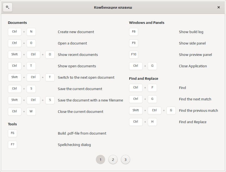Image resolution: width=226 pixels, height=172 pixels.
Task: Click the "Documents" section heading
Action: (x=17, y=23)
